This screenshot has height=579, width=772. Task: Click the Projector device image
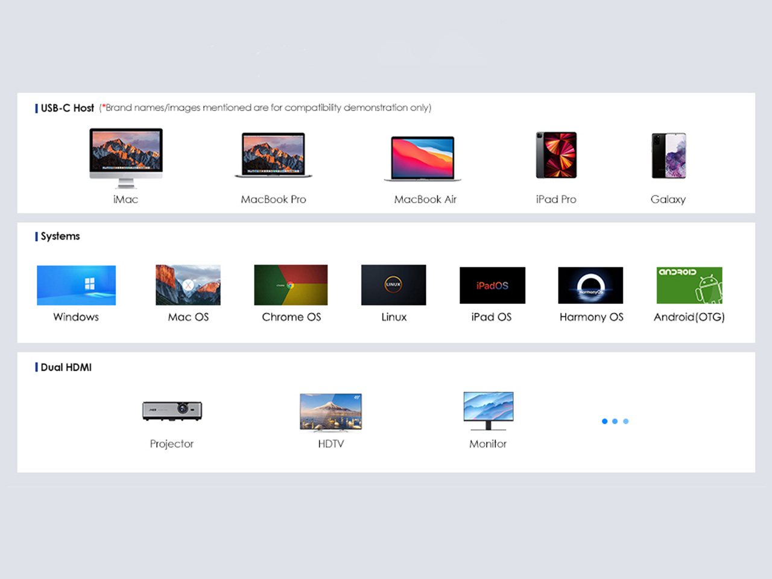click(x=172, y=411)
